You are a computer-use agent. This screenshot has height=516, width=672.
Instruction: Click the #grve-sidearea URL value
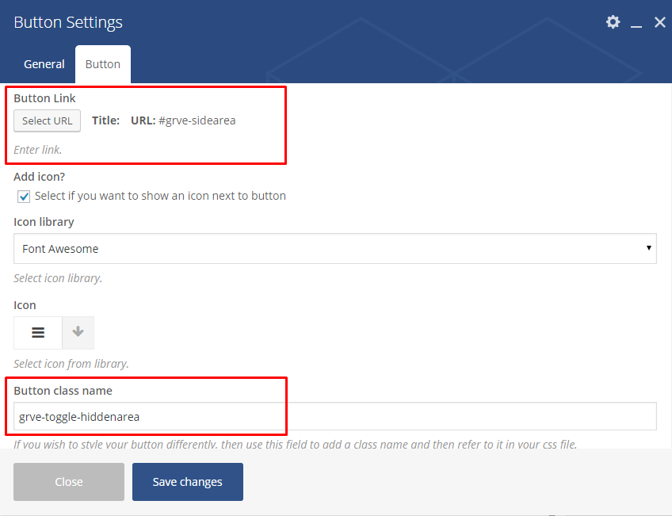[x=197, y=120]
